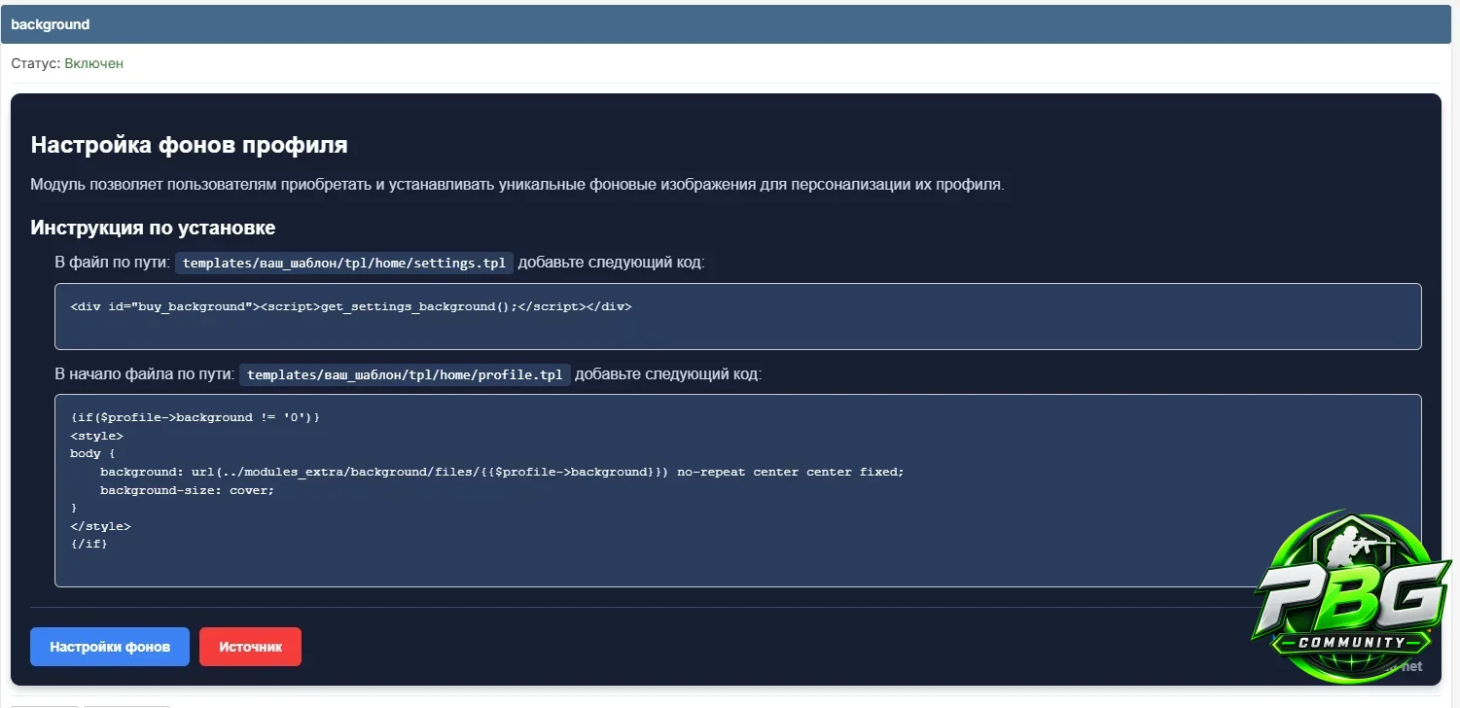Image resolution: width=1460 pixels, height=708 pixels.
Task: Click the "body {" code line
Action: coord(92,453)
